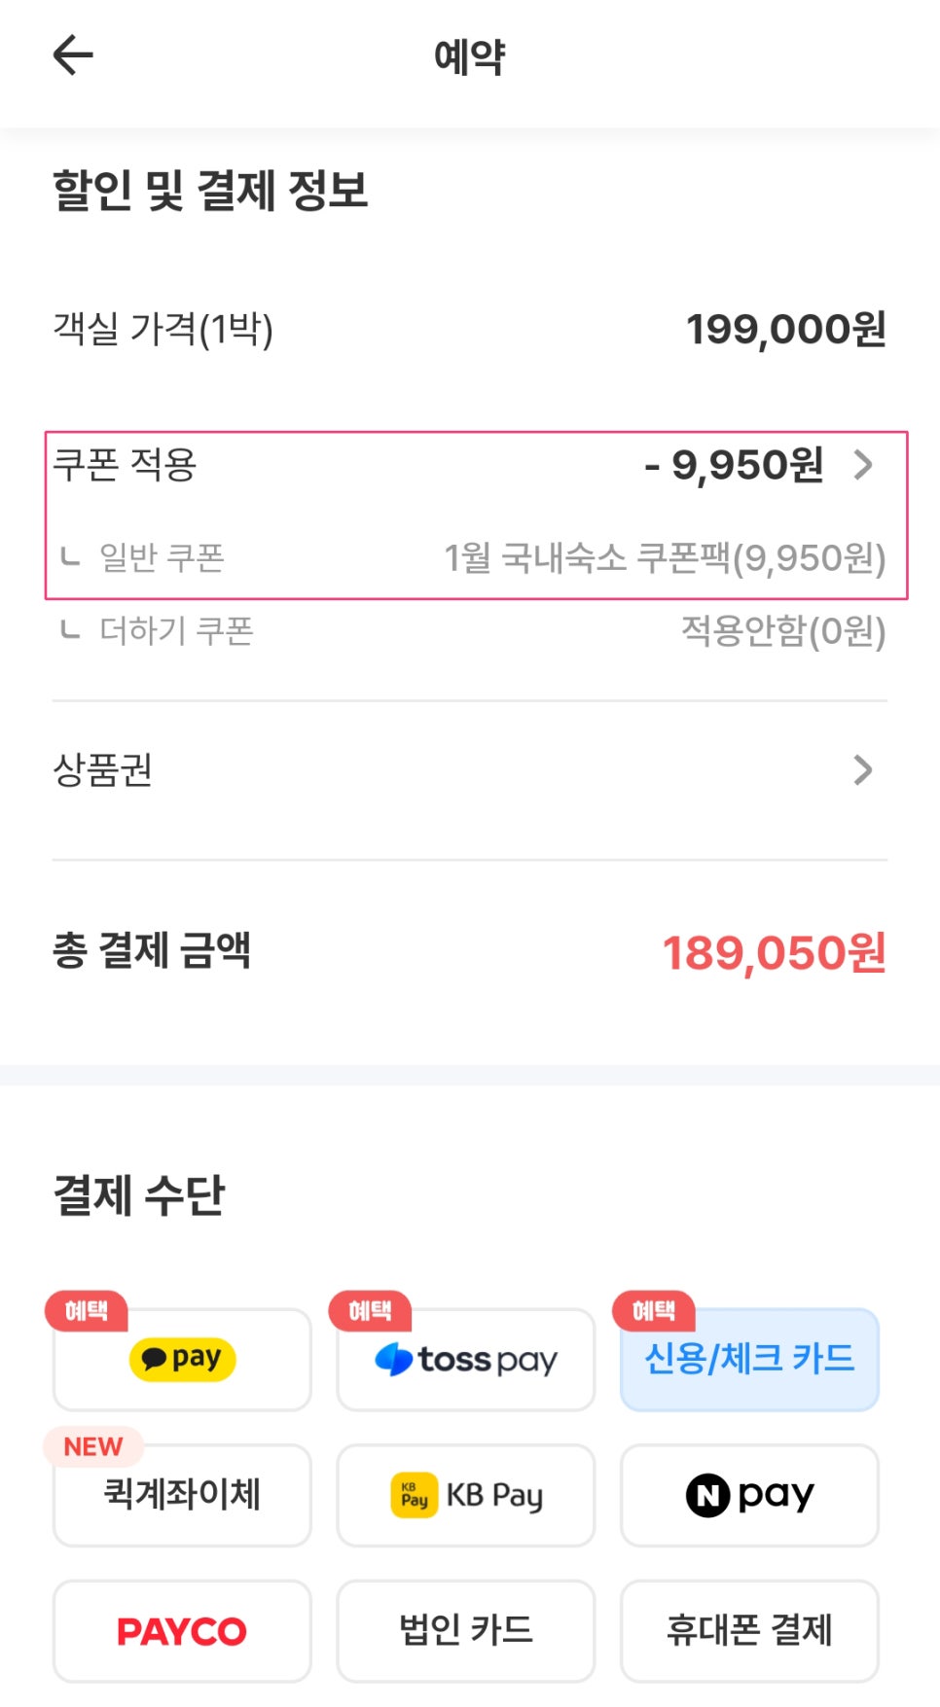Tap the 189,050원 total amount
This screenshot has height=1707, width=940.
[774, 952]
